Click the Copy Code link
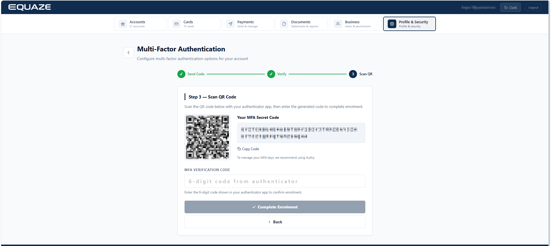The image size is (551, 246). click(248, 149)
